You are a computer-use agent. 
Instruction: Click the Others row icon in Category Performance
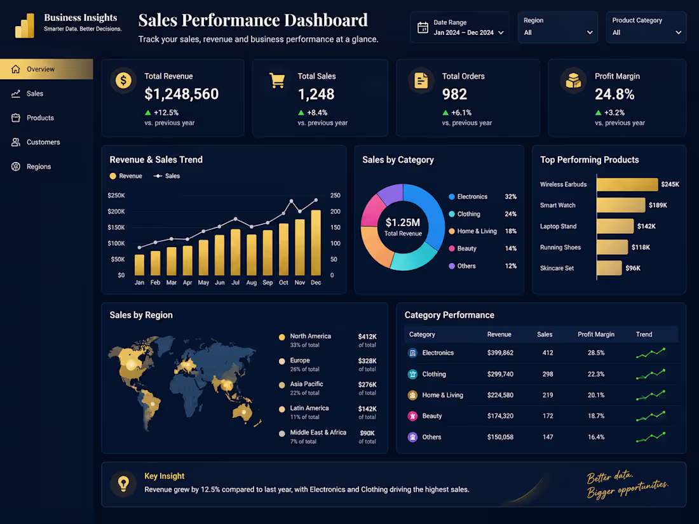point(413,437)
